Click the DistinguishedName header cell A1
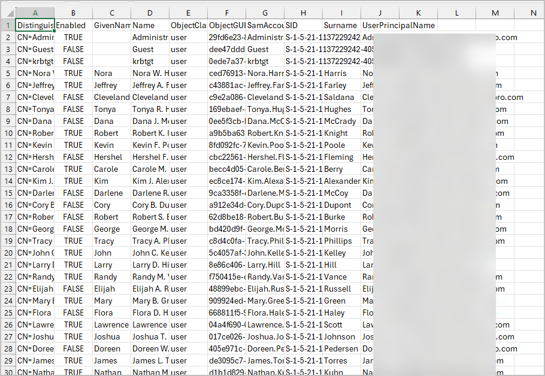Viewport: 545px width, 376px height. 35,25
